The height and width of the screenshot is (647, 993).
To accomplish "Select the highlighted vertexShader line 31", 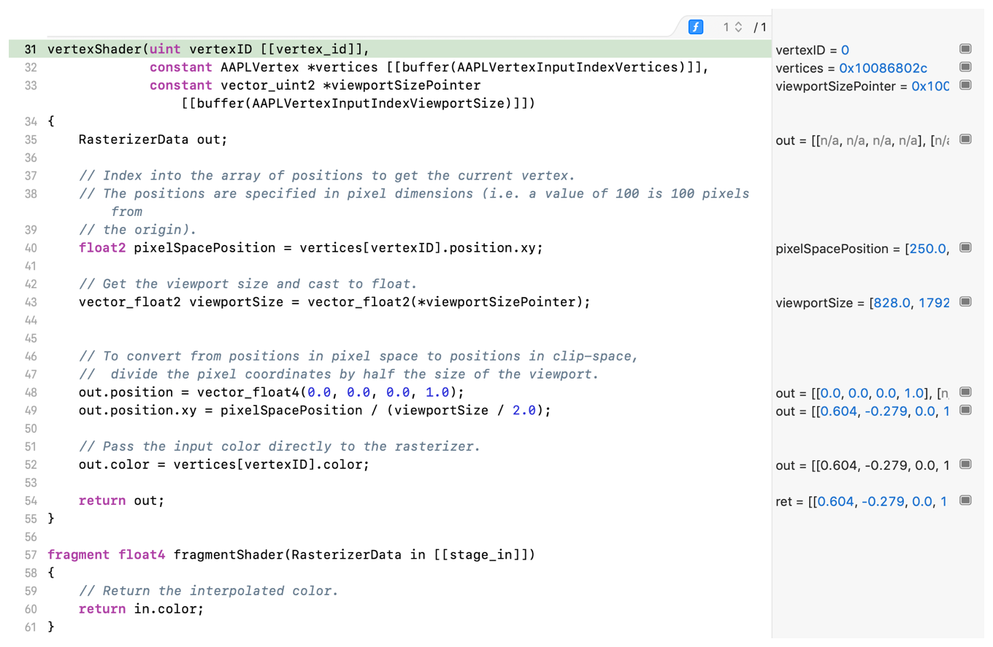I will [219, 49].
